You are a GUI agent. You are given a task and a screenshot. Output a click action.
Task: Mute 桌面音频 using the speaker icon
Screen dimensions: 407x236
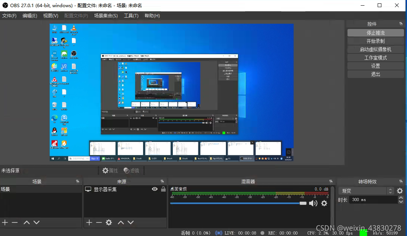click(314, 203)
